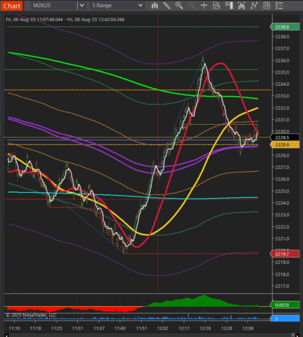This screenshot has width=303, height=337.
Task: Open the Chart Trader flag icon
Action: point(229,5)
